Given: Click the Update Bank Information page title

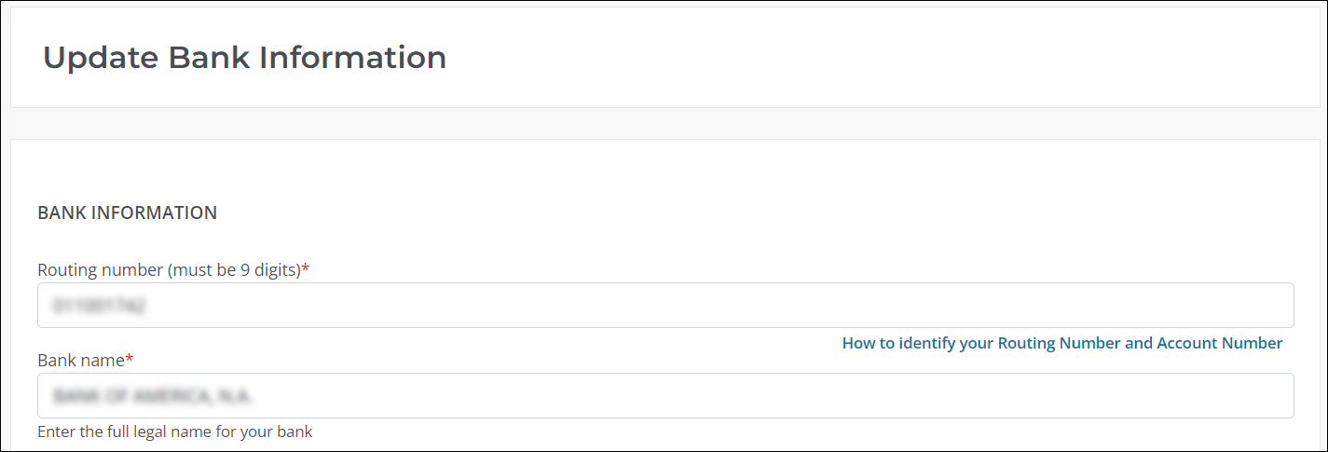Looking at the screenshot, I should point(244,58).
